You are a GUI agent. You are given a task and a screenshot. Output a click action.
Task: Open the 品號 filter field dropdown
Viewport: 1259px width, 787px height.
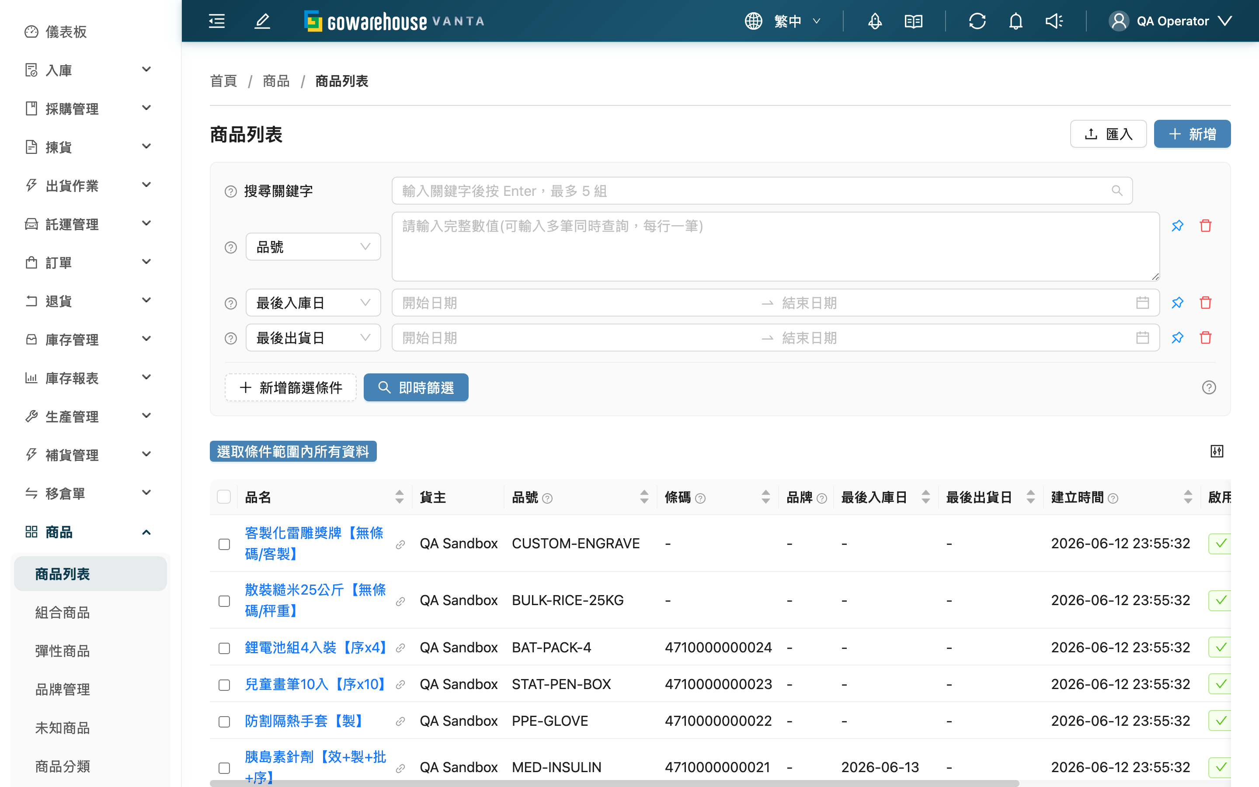313,247
